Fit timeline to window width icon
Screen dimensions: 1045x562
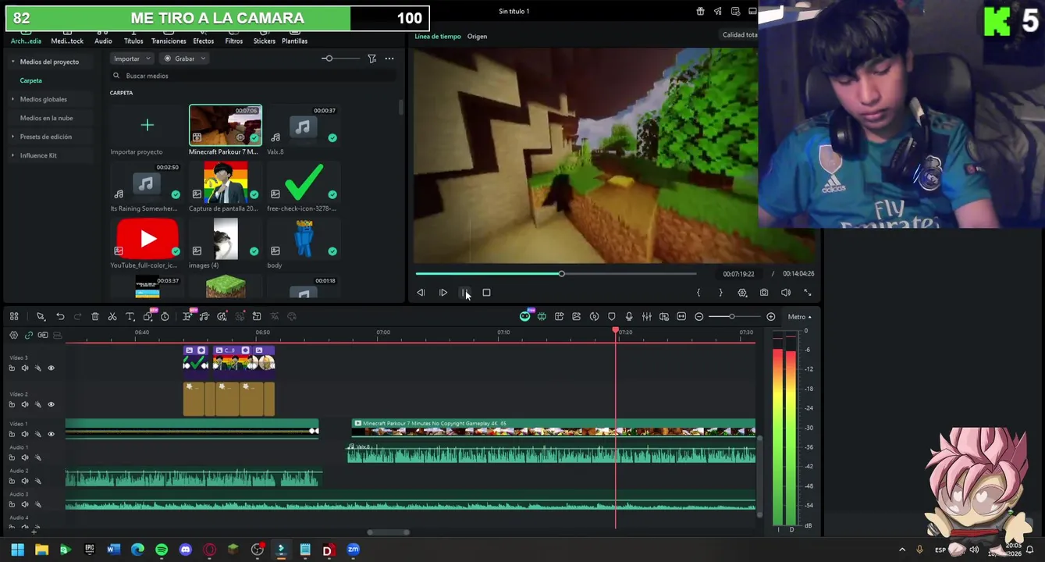[x=681, y=316]
